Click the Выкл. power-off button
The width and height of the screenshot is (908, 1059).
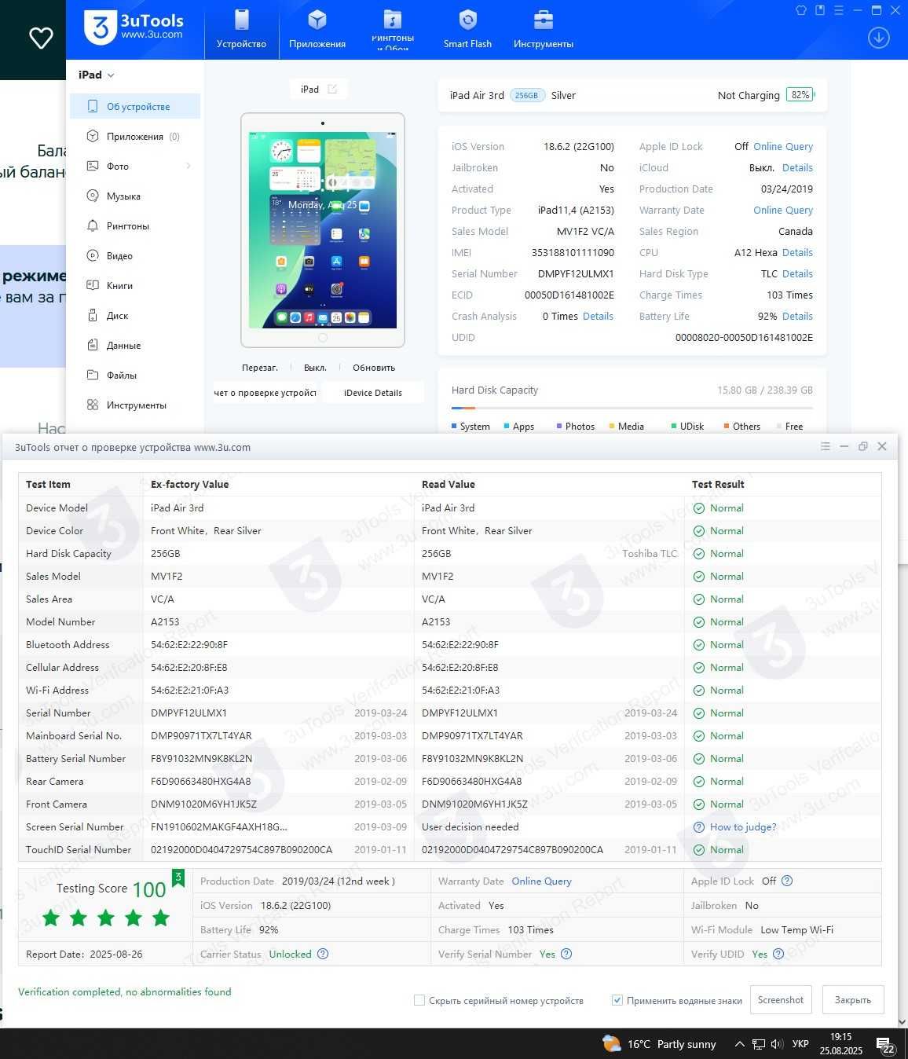click(x=315, y=368)
